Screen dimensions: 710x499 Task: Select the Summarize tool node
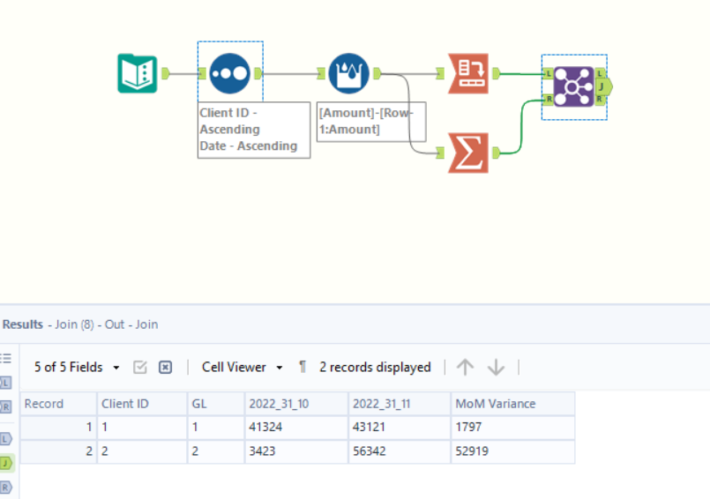tap(467, 152)
